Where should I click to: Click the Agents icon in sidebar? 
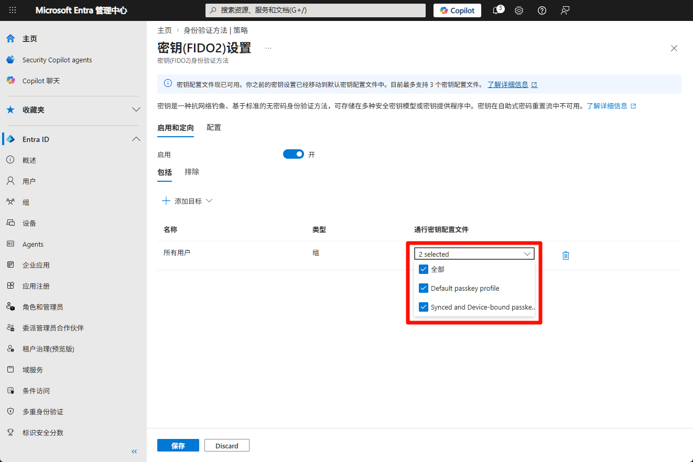point(10,244)
